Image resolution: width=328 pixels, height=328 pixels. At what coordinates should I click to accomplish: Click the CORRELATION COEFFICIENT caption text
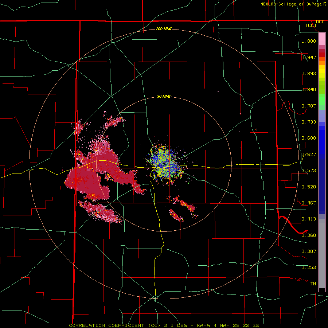point(107,325)
